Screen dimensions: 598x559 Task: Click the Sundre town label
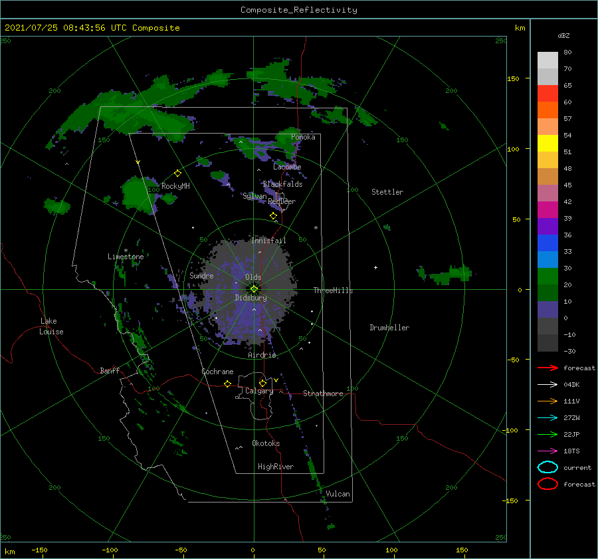pyautogui.click(x=201, y=275)
